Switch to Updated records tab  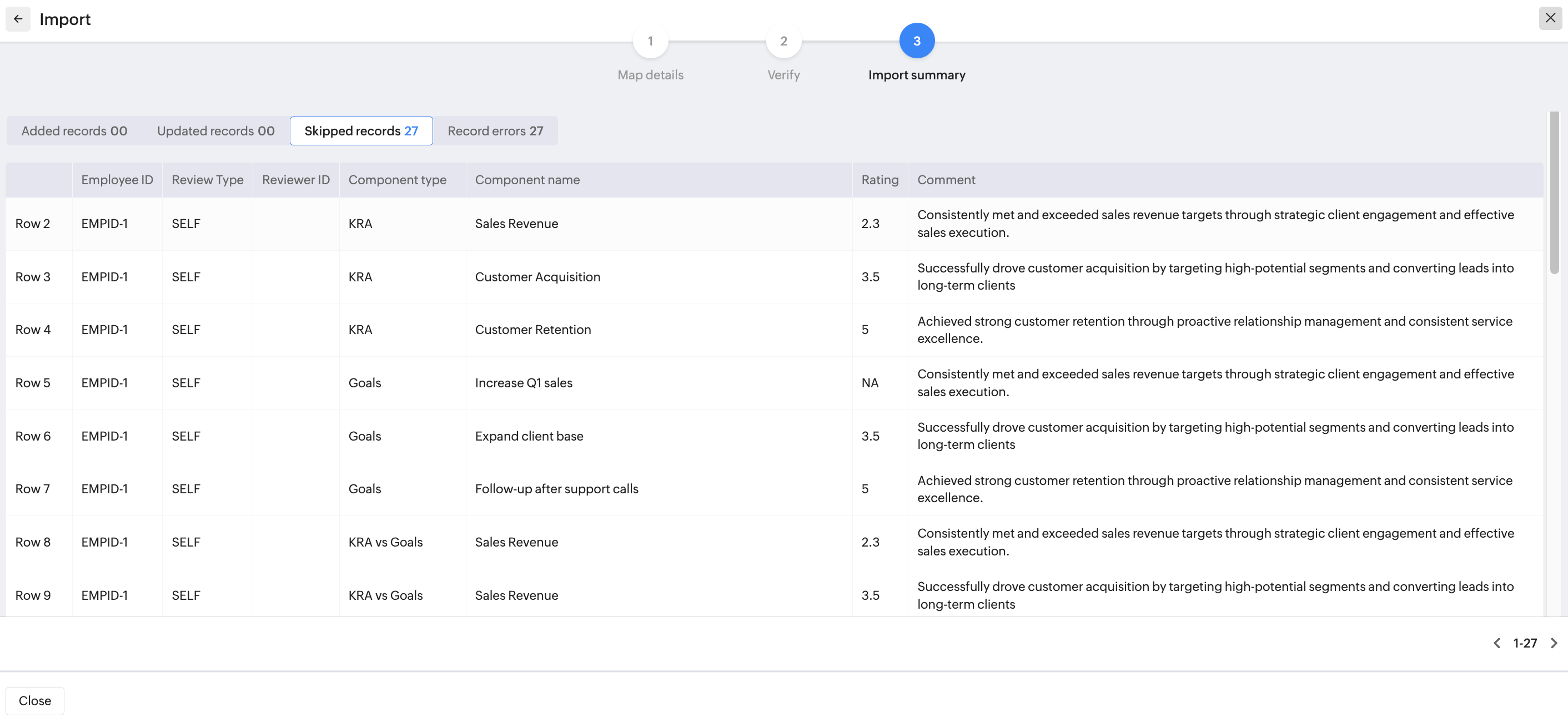(215, 131)
